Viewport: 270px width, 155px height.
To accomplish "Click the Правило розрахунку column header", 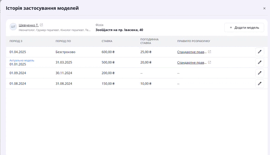I will click(x=193, y=41).
